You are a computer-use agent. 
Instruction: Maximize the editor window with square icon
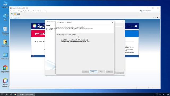point(159,18)
